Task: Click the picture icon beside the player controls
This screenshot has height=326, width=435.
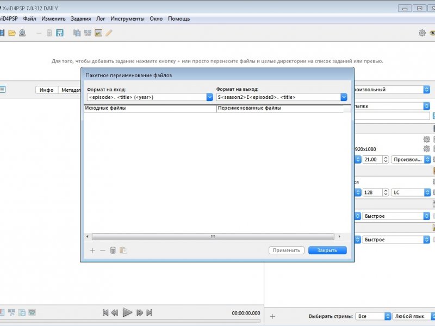Action: pos(32,312)
